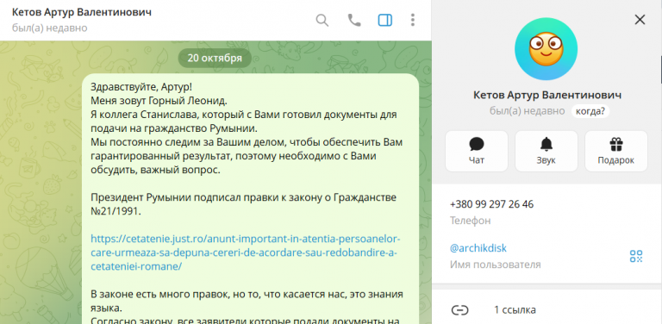Start a voice call with the phone icon

353,21
